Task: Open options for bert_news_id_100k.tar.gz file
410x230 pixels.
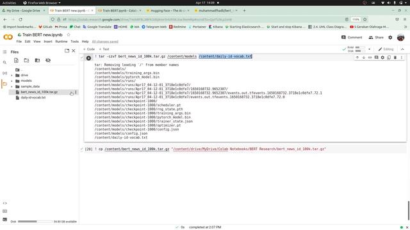Action: coord(76,92)
